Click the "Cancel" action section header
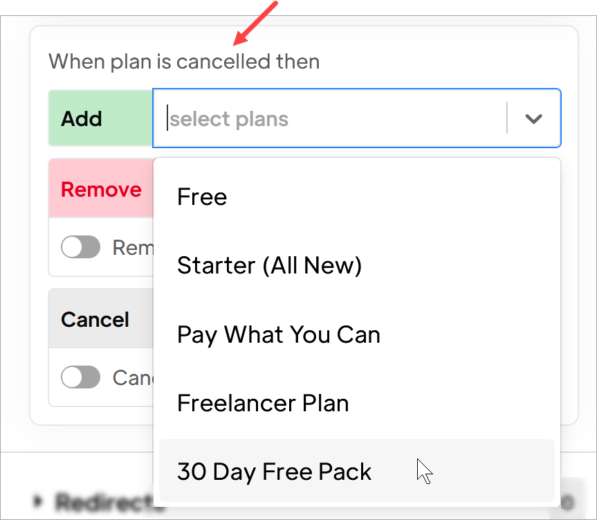597x520 pixels. tap(94, 319)
